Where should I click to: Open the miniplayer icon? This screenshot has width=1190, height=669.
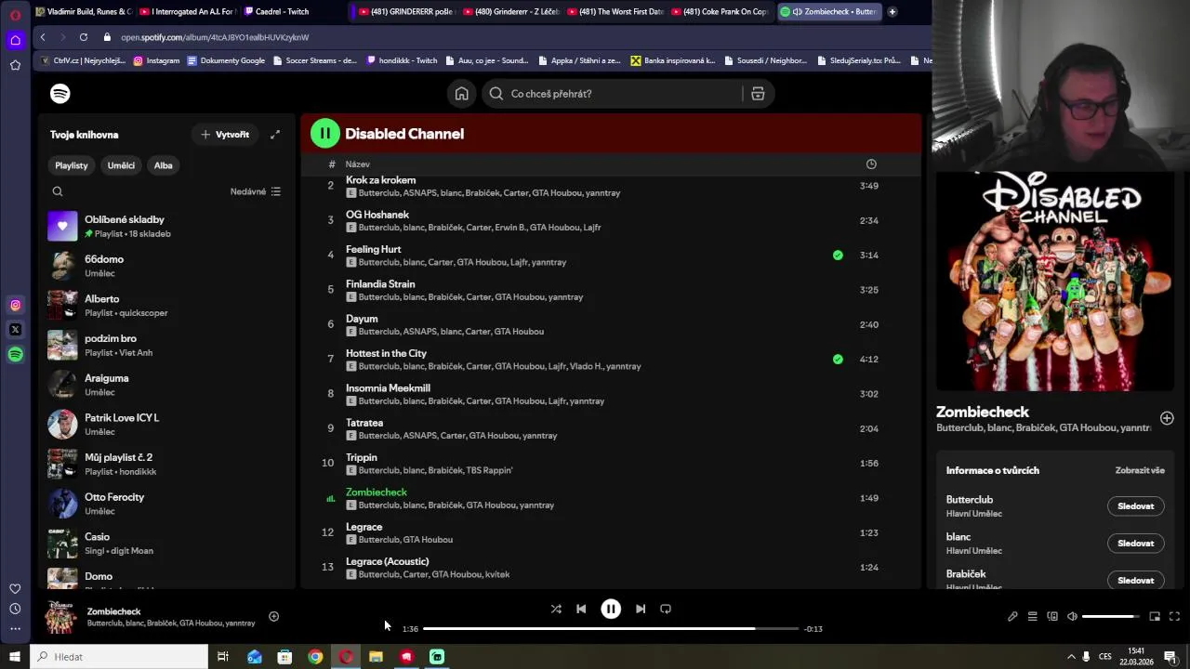(x=1155, y=616)
